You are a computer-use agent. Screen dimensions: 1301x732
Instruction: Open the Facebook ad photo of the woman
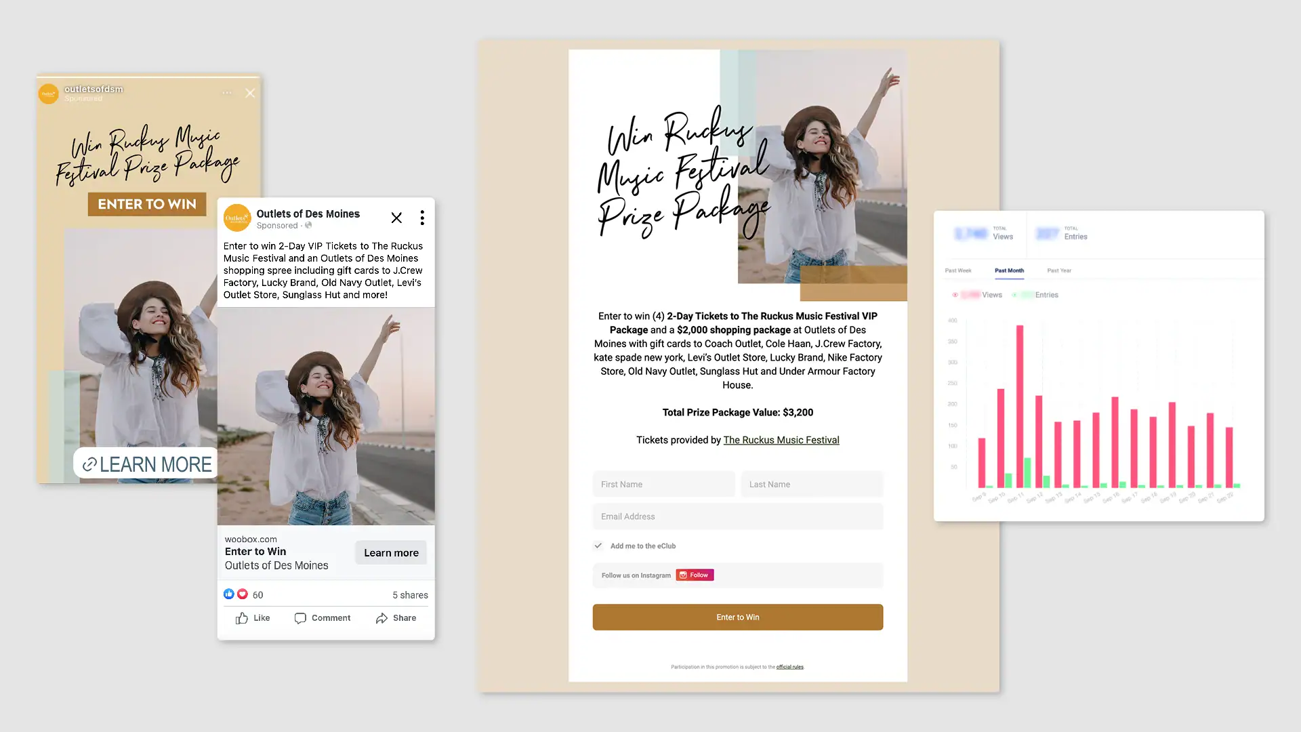click(x=326, y=416)
